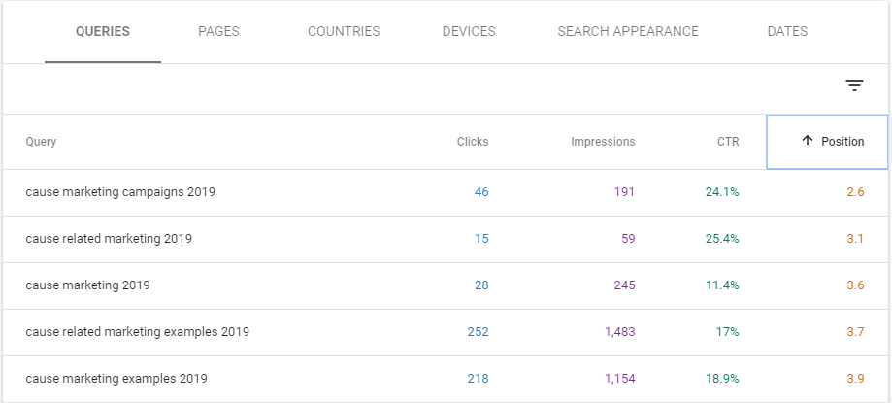The image size is (892, 403).
Task: Sort table by Clicks column header
Action: pos(473,142)
